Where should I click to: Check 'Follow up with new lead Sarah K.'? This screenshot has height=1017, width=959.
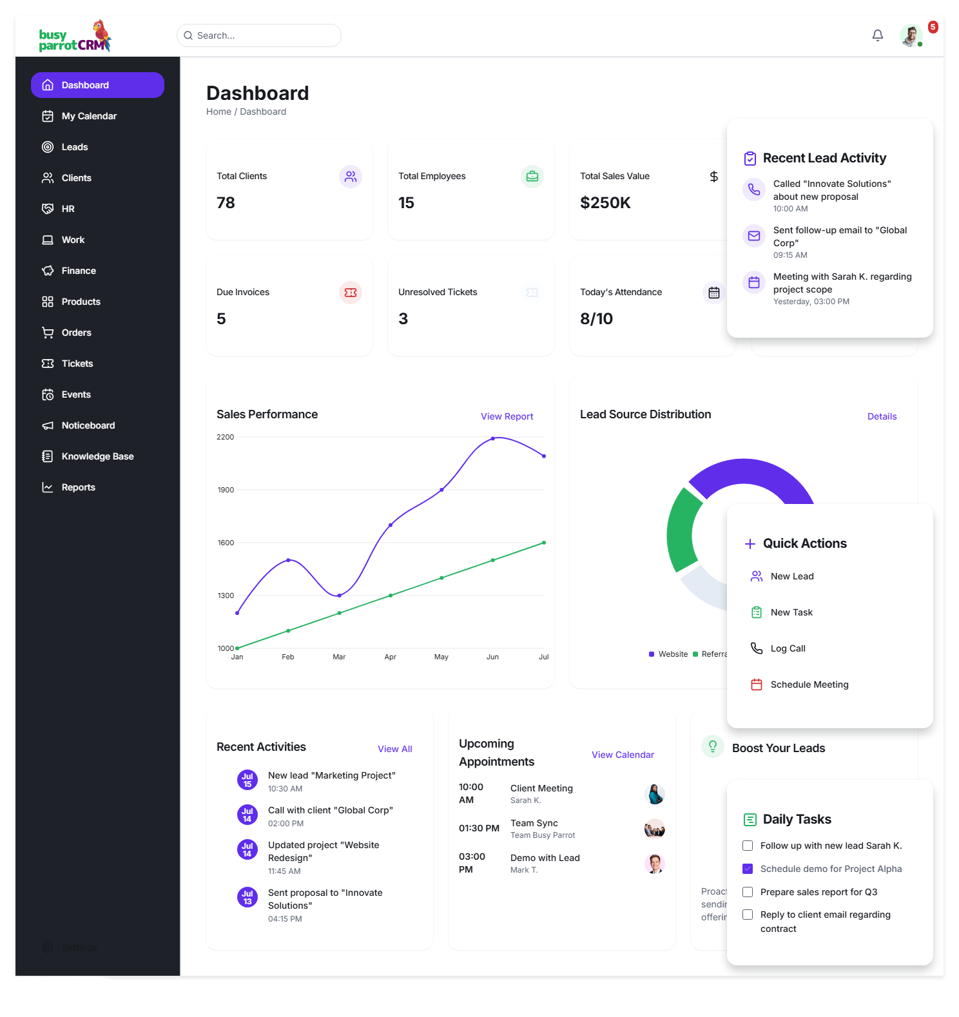[748, 846]
